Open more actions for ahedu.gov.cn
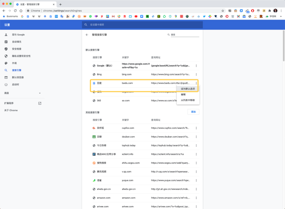 click(196, 189)
